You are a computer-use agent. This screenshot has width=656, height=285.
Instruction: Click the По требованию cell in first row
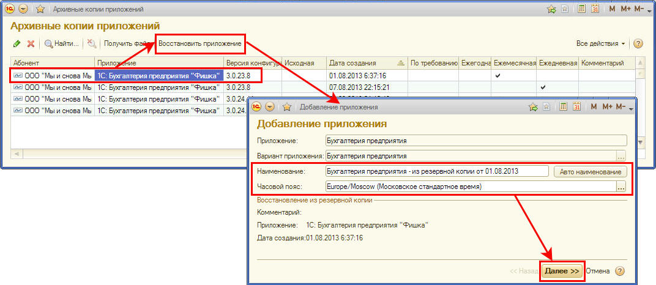(x=433, y=75)
